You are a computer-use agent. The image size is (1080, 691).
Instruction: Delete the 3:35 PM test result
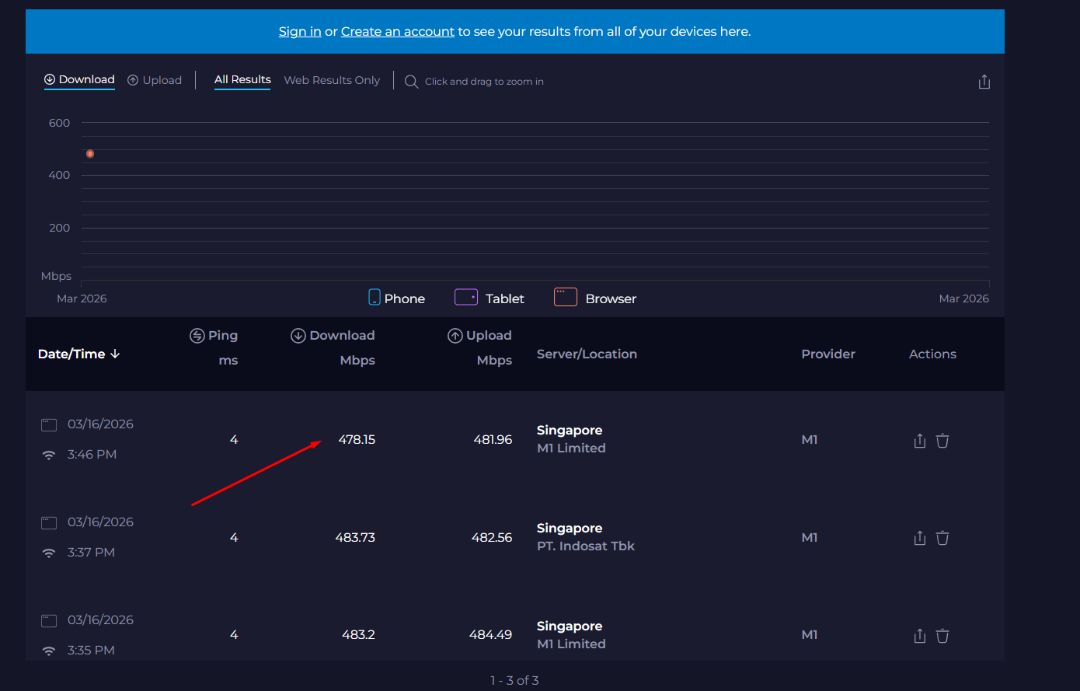click(x=942, y=636)
